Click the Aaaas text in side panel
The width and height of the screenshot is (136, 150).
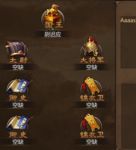coord(128,20)
